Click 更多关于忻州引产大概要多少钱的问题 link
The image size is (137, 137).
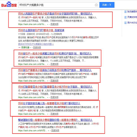[x=36, y=44]
